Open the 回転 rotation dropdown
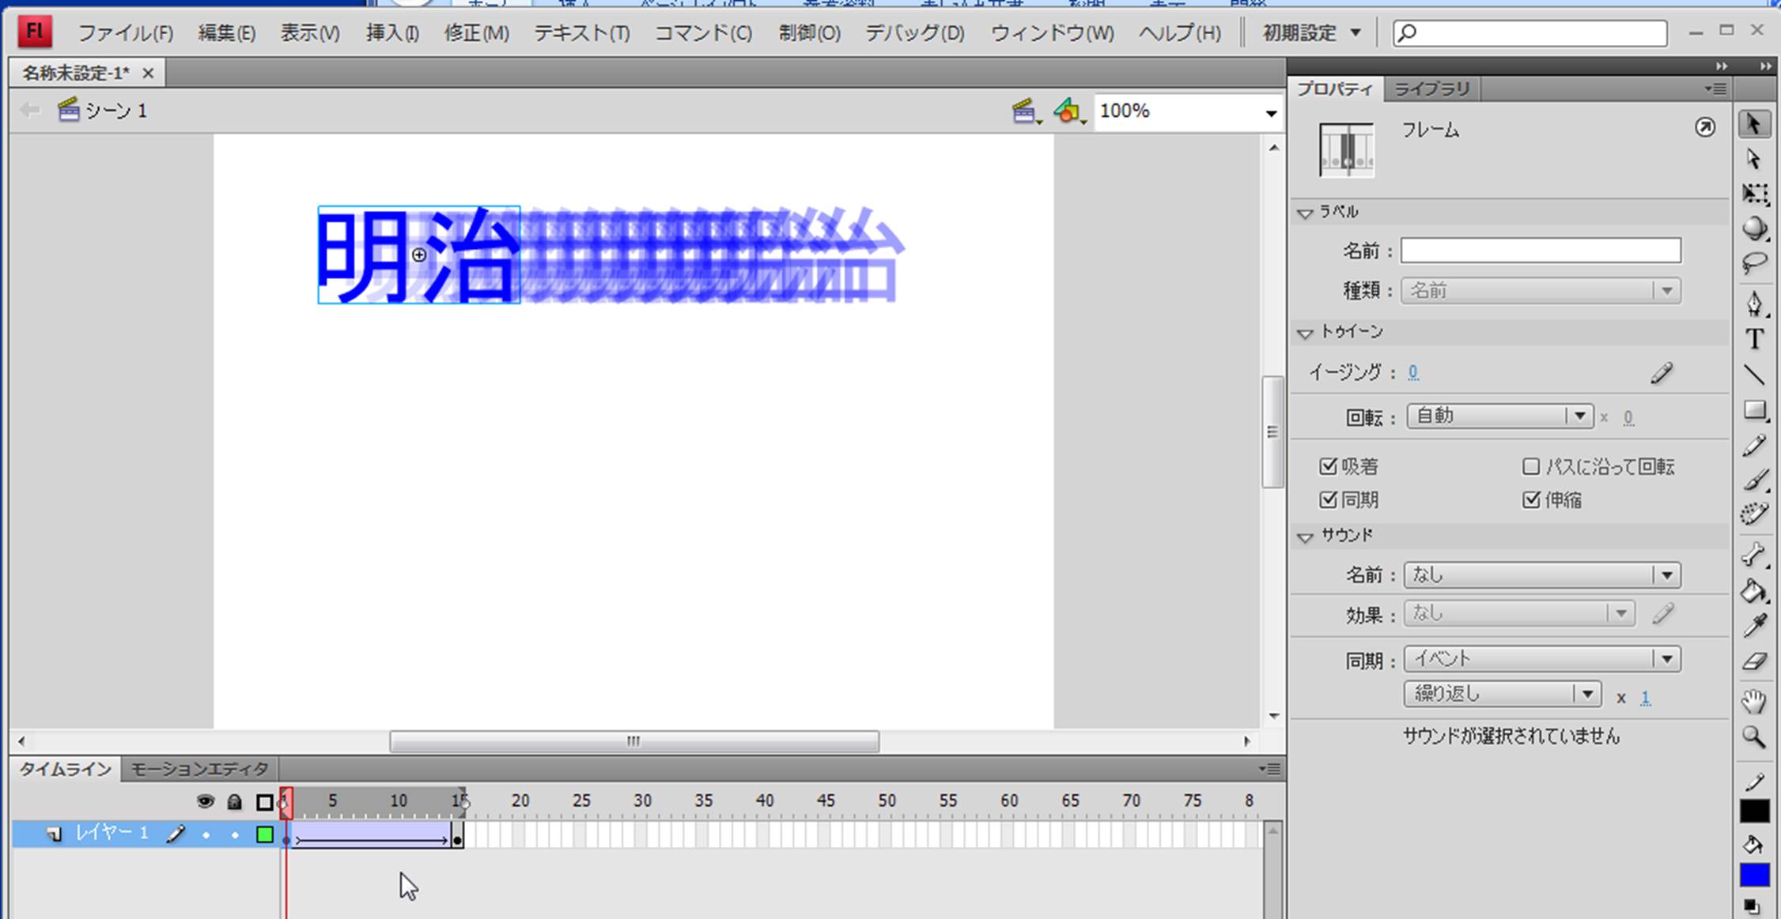This screenshot has height=919, width=1781. (x=1499, y=416)
